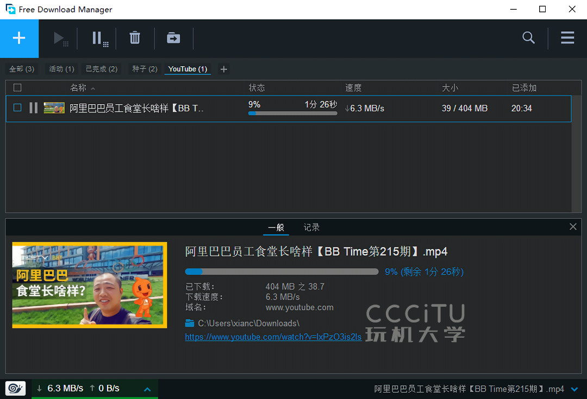Pause all downloads from the toolbar
Screen dimensions: 587x399
point(99,39)
